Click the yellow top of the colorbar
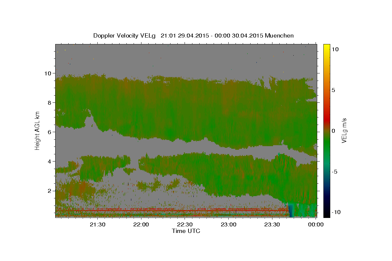Viewport: 392px width, 261px height. 326,47
